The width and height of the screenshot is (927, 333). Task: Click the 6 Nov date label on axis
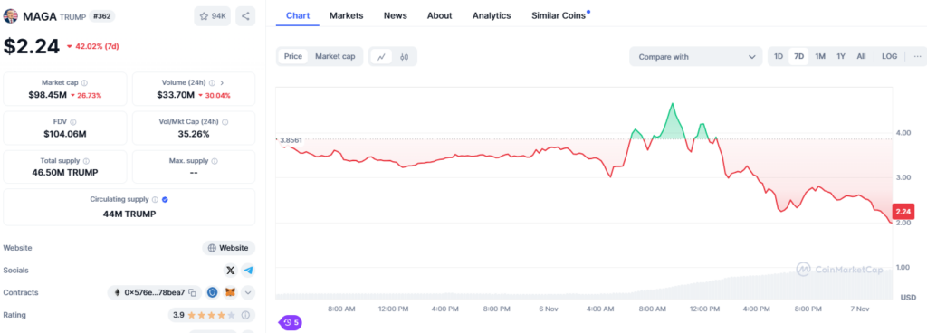pyautogui.click(x=548, y=309)
